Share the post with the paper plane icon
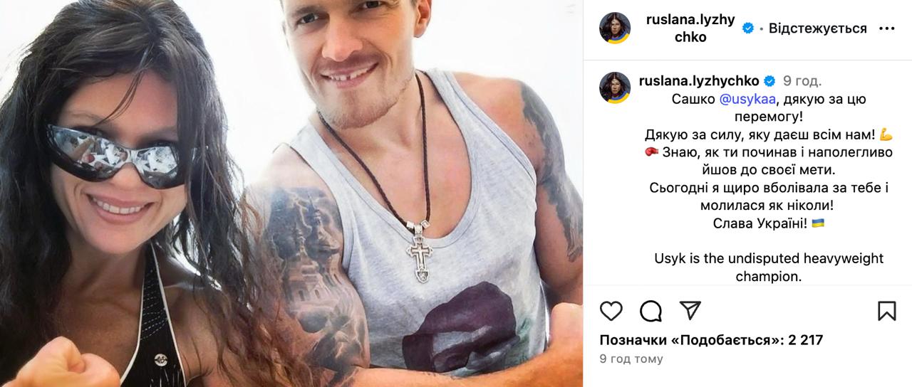This screenshot has width=912, height=387. point(690,311)
